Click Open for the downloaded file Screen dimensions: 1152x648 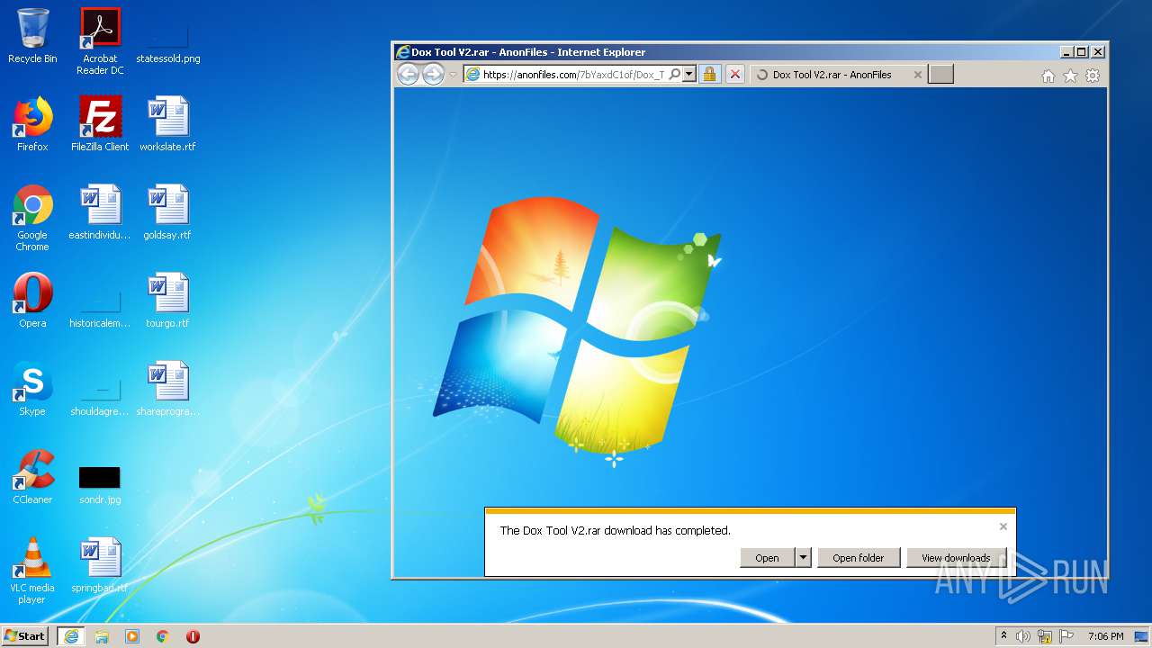[x=768, y=558]
